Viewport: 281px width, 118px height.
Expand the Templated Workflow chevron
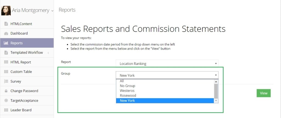tap(48, 53)
